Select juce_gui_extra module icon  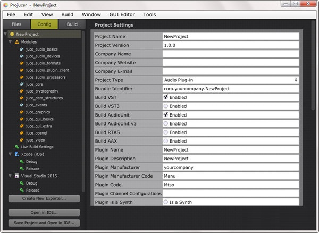pos(22,126)
